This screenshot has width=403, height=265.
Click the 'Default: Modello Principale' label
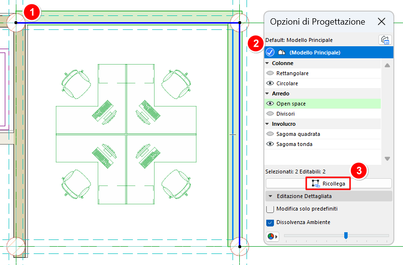tap(299, 40)
